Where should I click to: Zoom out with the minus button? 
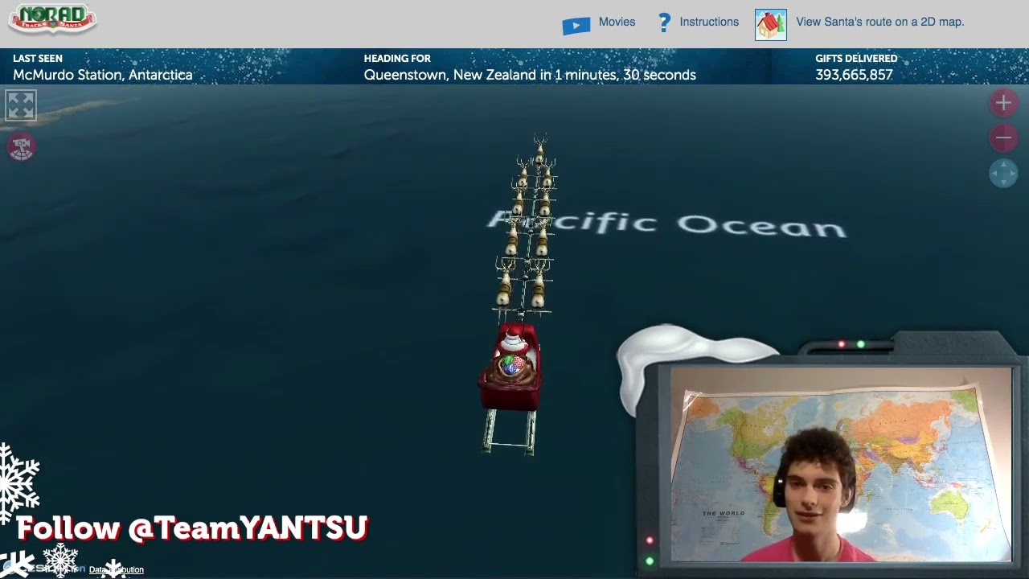(x=1003, y=138)
